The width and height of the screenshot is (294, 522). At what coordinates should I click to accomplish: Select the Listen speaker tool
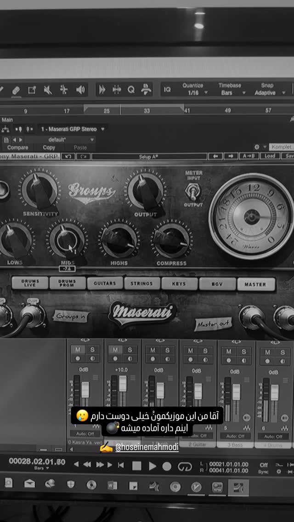(80, 90)
